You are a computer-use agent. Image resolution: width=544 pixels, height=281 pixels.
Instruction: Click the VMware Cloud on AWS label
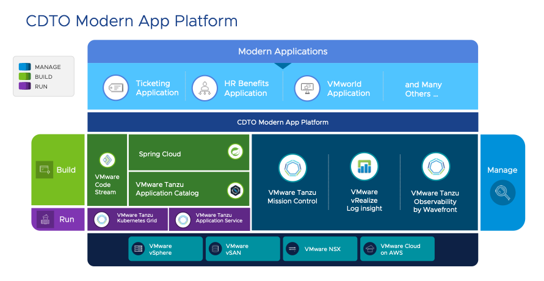401,249
